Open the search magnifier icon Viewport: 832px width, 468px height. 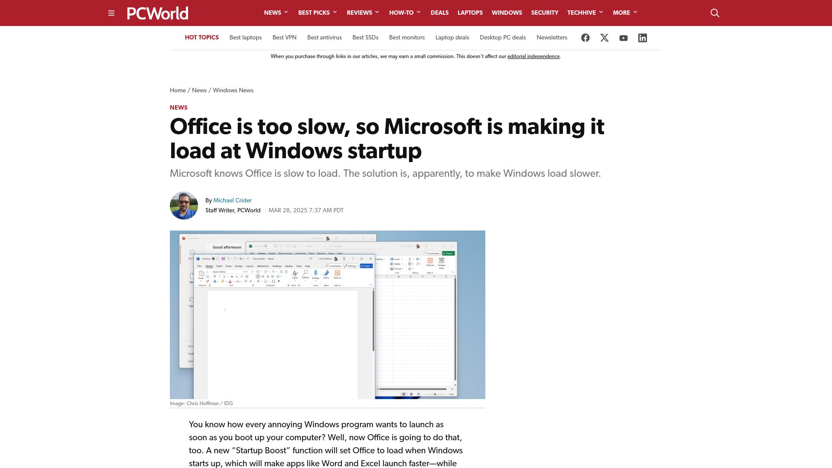tap(715, 13)
